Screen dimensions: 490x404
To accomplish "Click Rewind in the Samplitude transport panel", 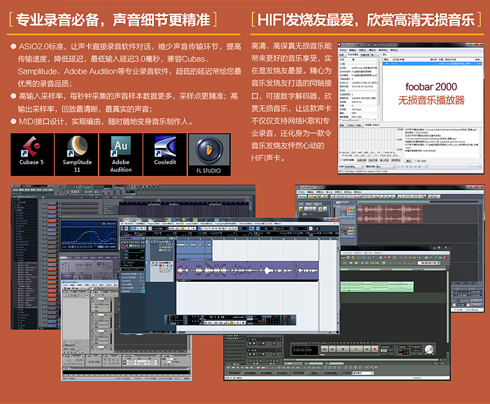I will coord(332,349).
